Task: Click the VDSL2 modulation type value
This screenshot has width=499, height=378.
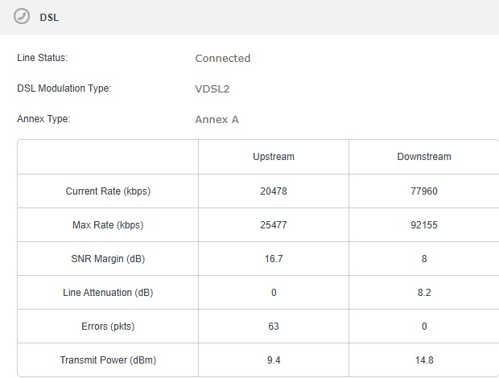Action: pos(212,88)
